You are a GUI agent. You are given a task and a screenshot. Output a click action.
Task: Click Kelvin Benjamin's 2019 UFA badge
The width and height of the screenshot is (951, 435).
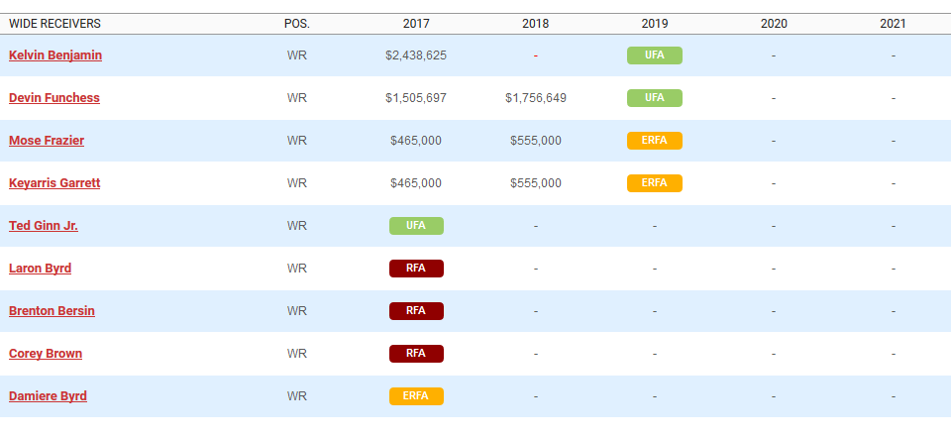[x=654, y=55]
